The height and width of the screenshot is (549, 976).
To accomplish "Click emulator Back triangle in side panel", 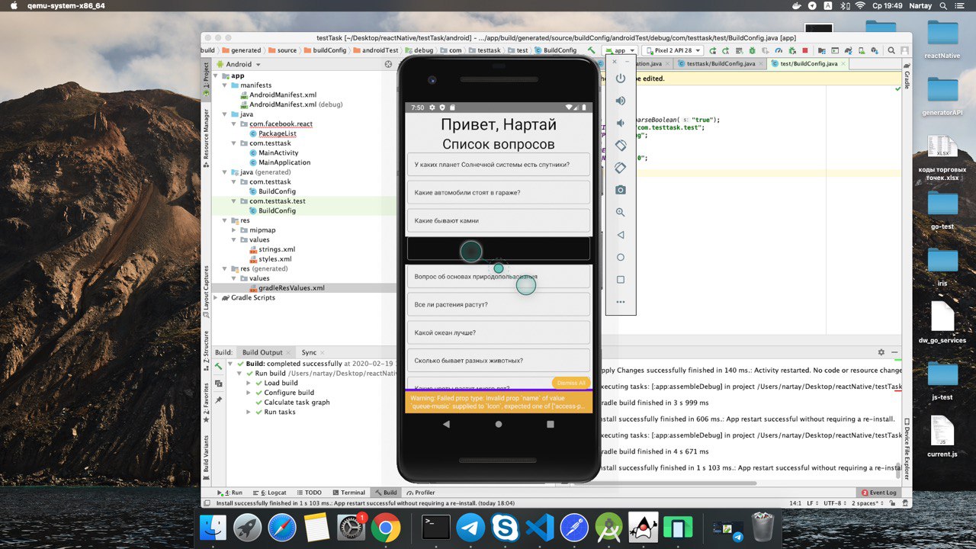I will 621,235.
